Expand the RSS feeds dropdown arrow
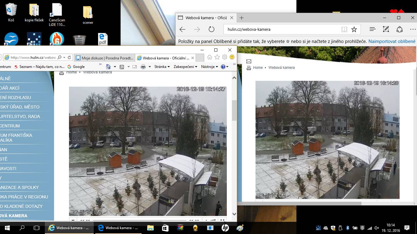Image resolution: width=417 pixels, height=234 pixels. [x=129, y=67]
